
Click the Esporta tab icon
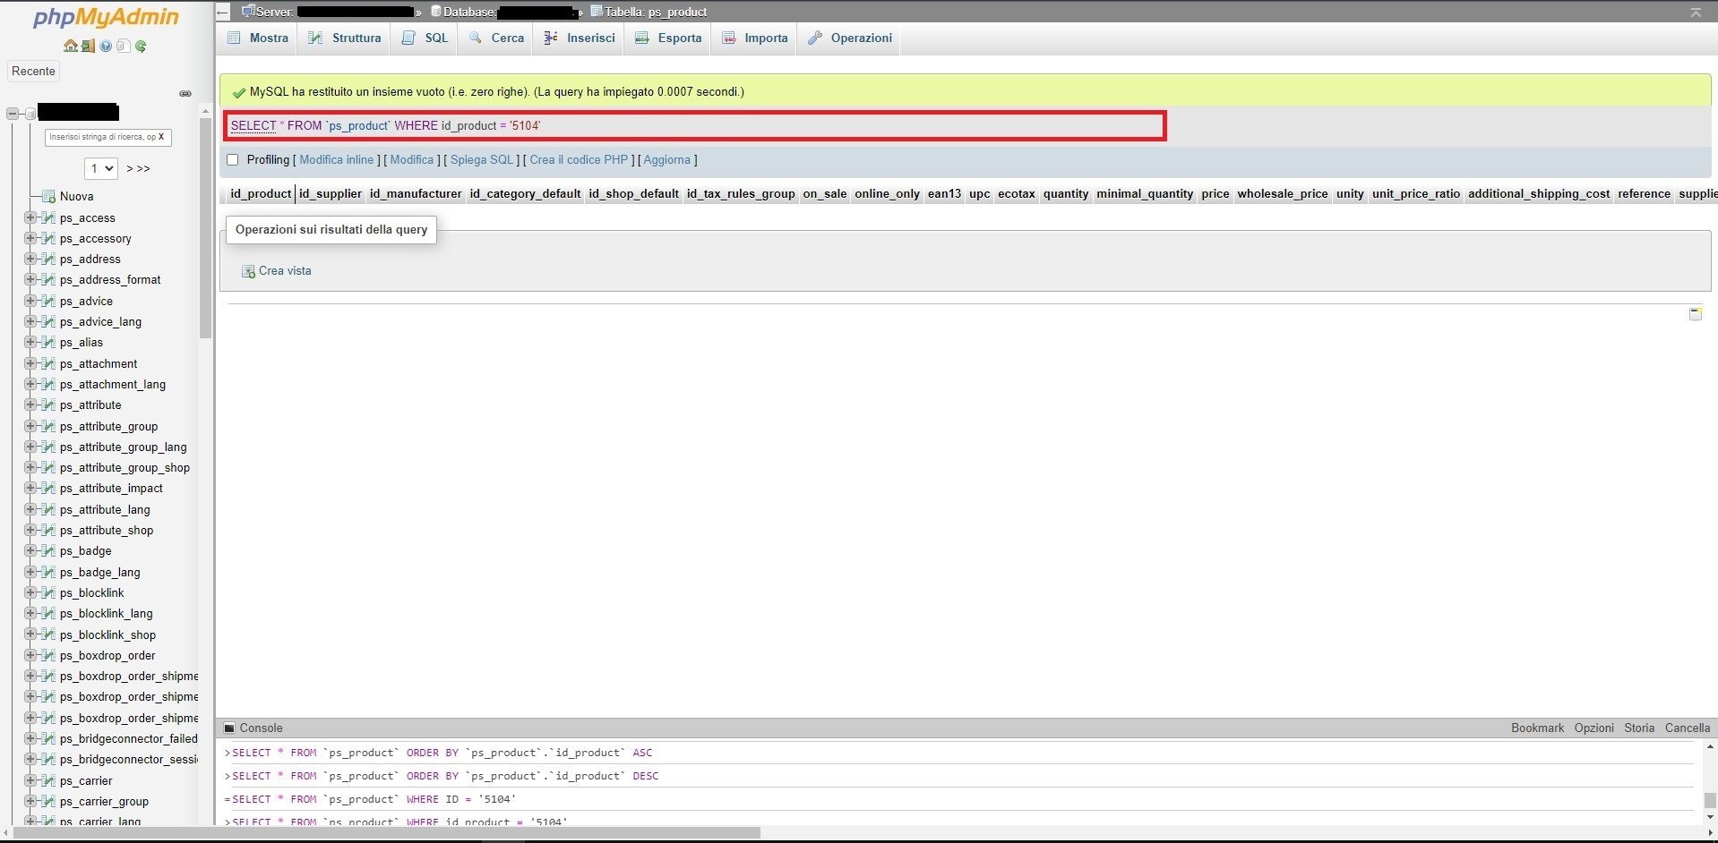641,38
